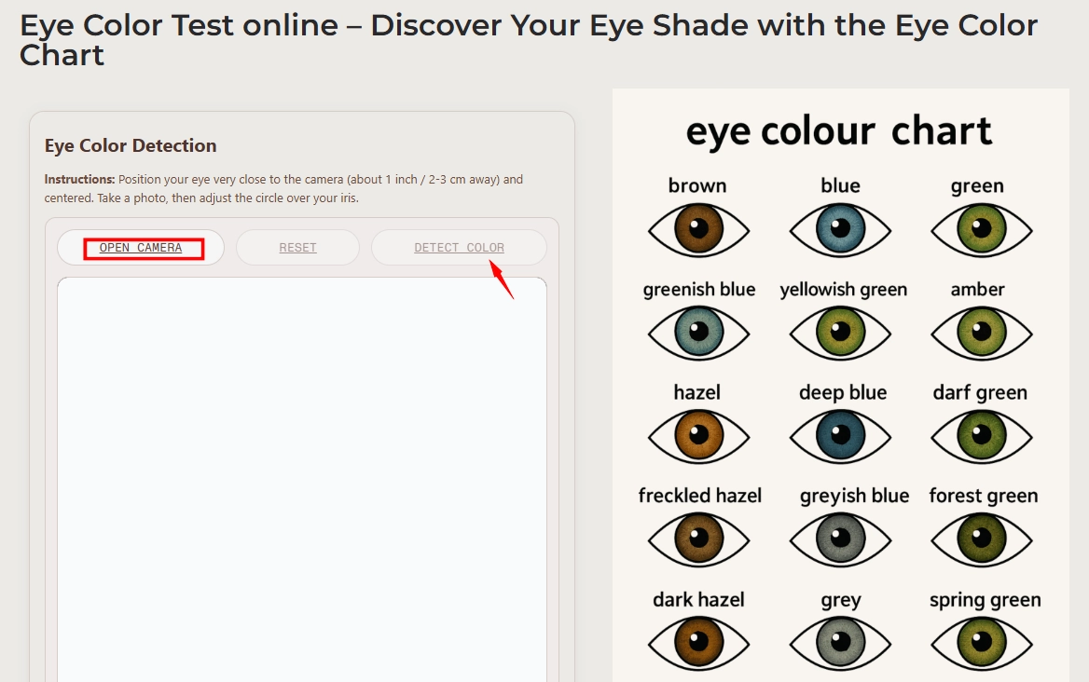1089x682 pixels.
Task: Run eye detection via DETECT COLOR
Action: pyautogui.click(x=458, y=247)
